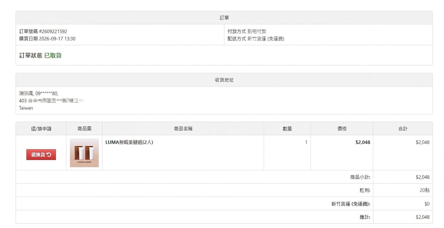Image resolution: width=444 pixels, height=228 pixels.
Task: Click the $2,048 amount in 總計 row
Action: [x=422, y=217]
